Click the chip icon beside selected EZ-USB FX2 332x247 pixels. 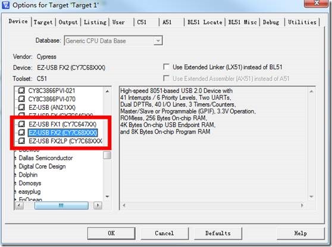coord(21,132)
